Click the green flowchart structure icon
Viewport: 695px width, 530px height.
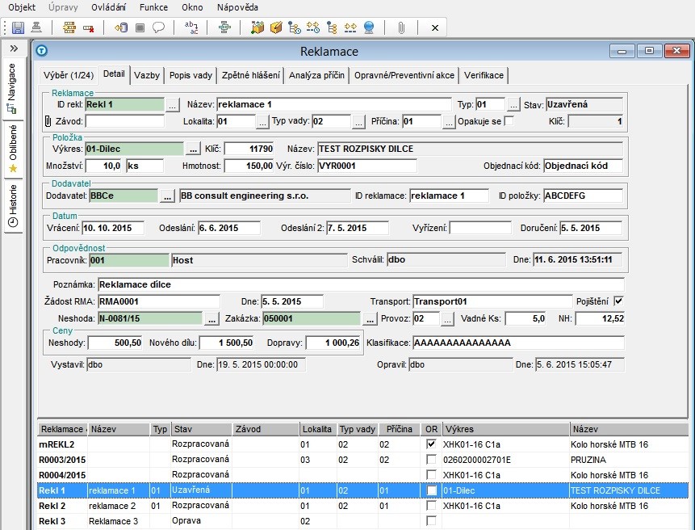224,28
